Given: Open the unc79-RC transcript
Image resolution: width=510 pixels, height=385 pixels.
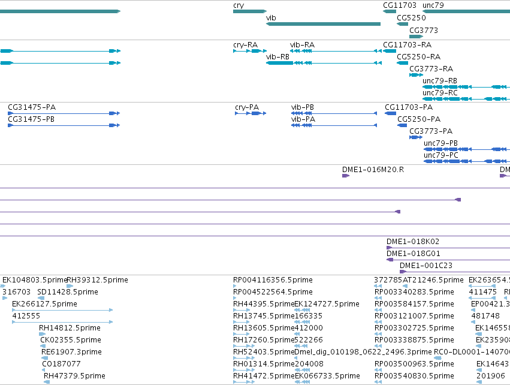Looking at the screenshot, I should [x=466, y=99].
